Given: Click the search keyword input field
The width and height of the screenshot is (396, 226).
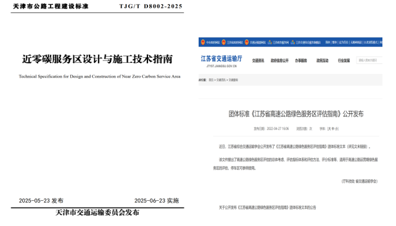Looking at the screenshot, I should coord(369,60).
